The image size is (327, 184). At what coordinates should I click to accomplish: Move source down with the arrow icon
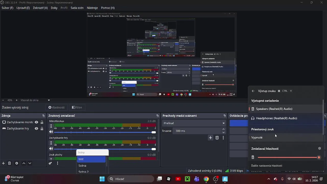(30, 163)
